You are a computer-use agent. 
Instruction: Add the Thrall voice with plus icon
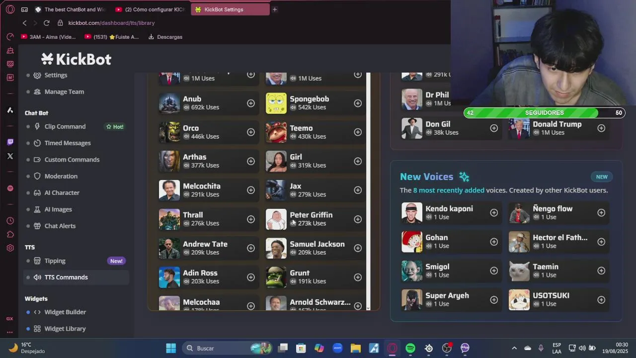pos(251,219)
